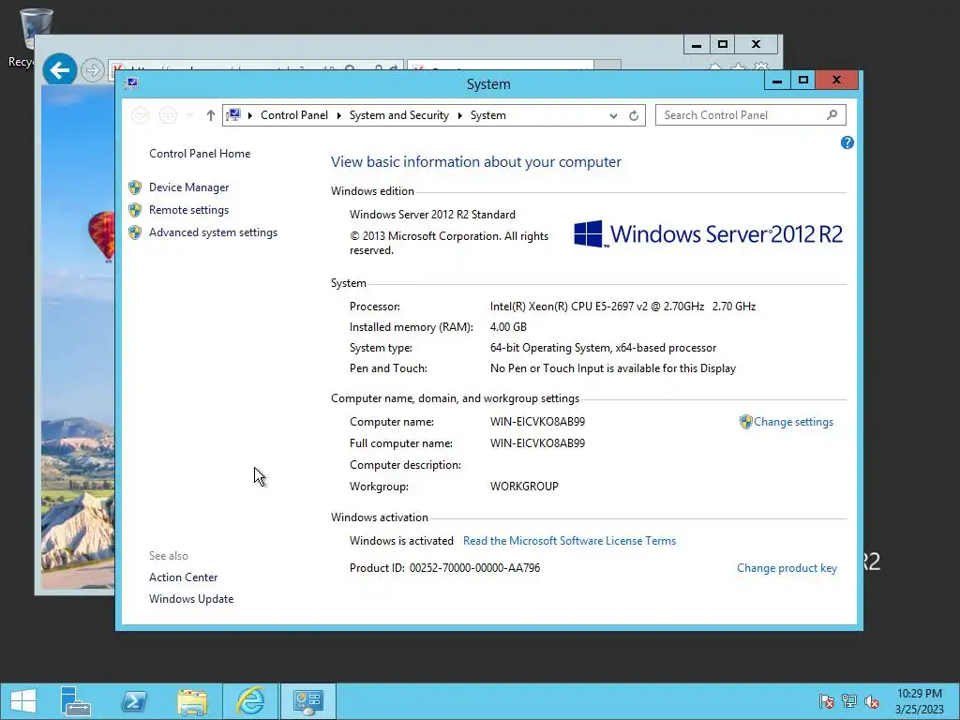Open the Start button on taskbar

click(x=23, y=701)
